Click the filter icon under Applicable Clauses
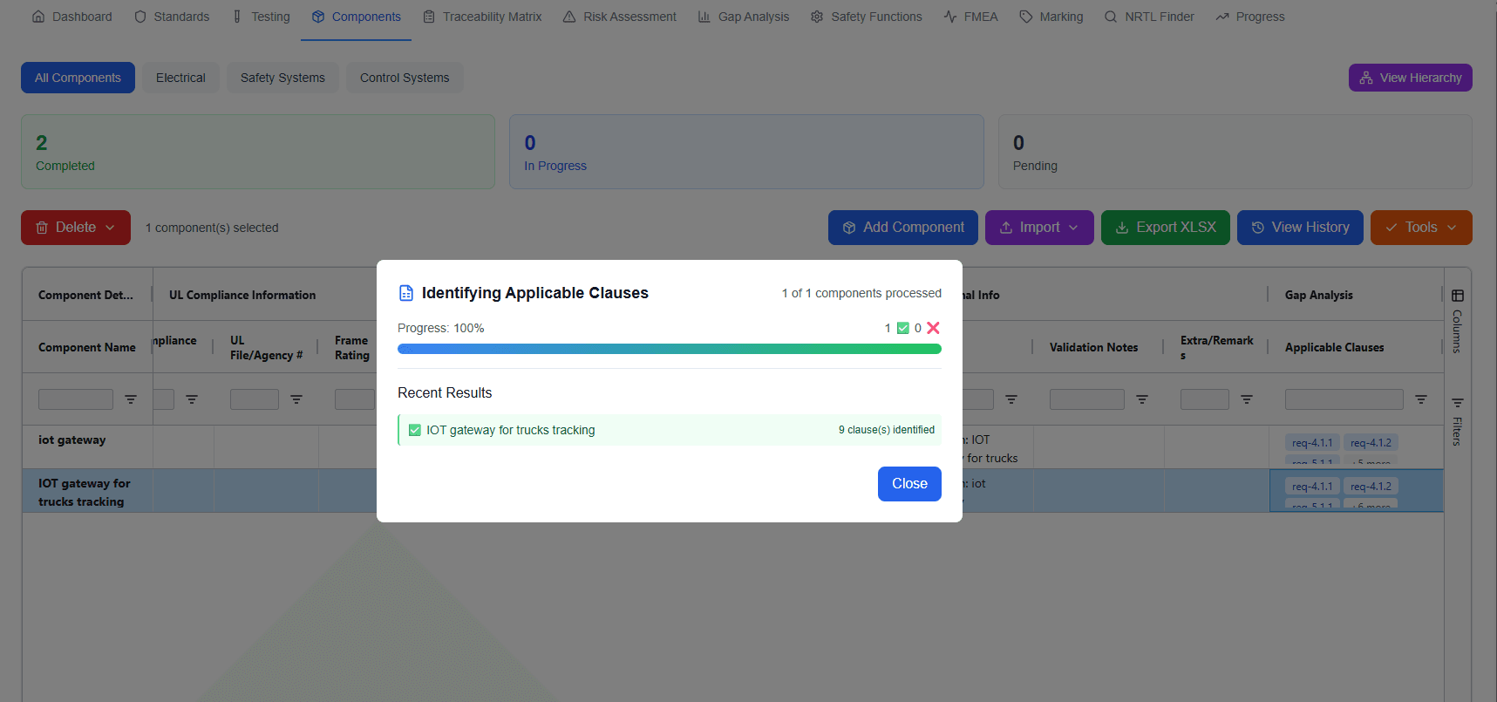1497x702 pixels. pos(1420,399)
